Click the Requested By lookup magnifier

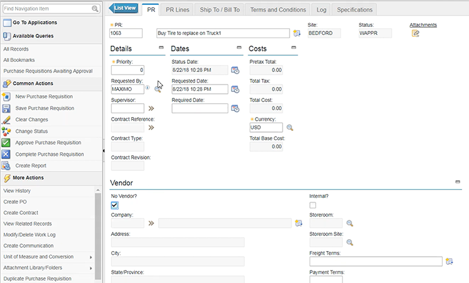pyautogui.click(x=157, y=89)
